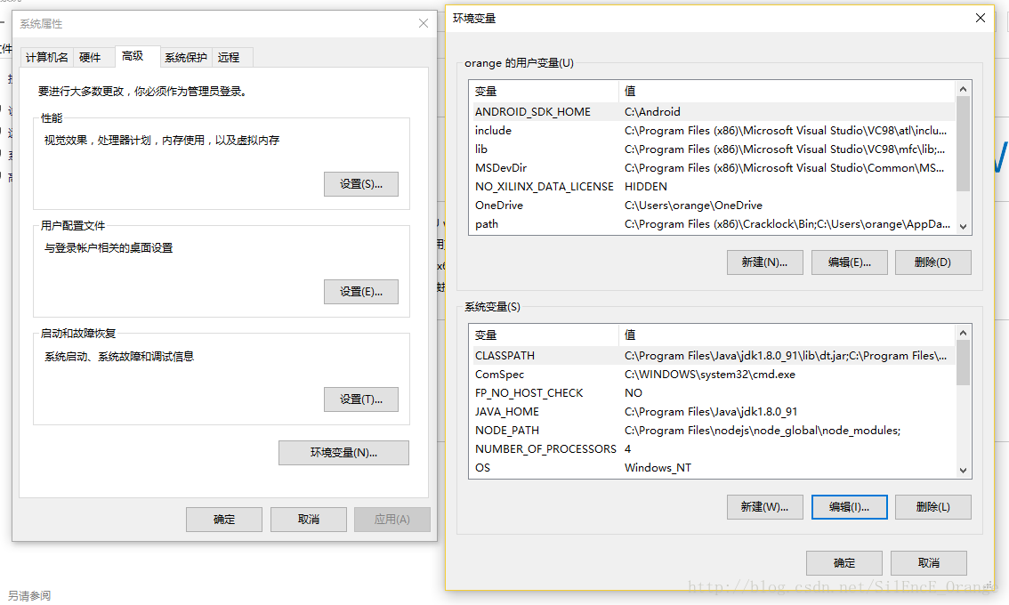Close the 系统属性 dialog window
This screenshot has width=1009, height=605.
pyautogui.click(x=424, y=24)
